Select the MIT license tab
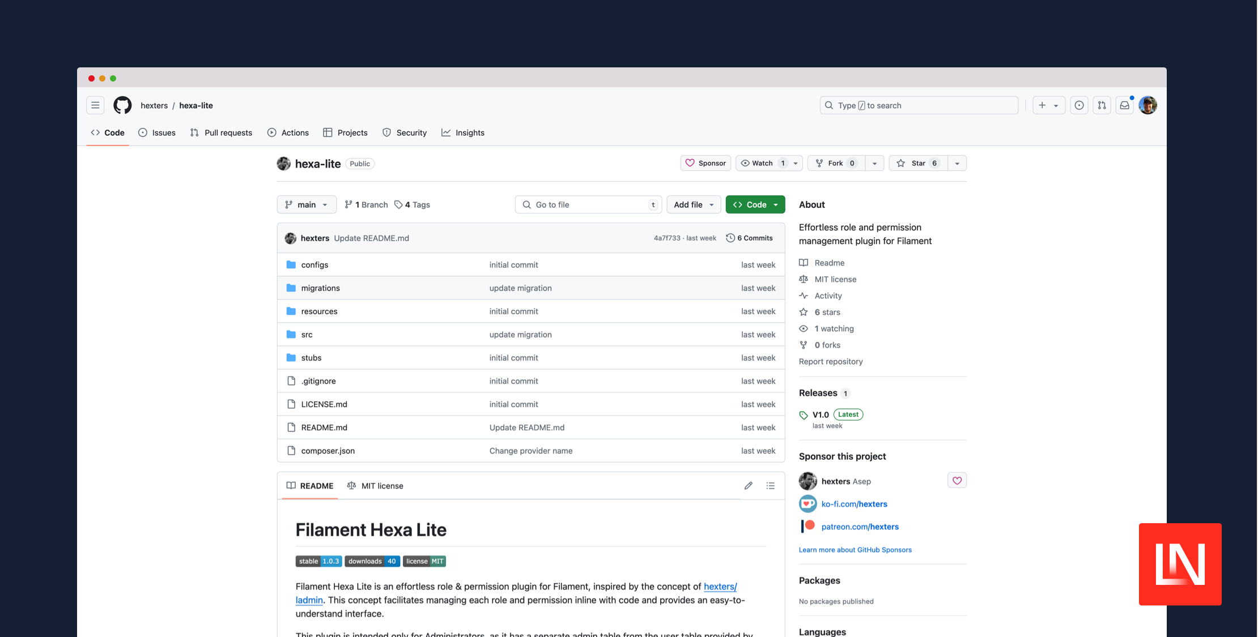 (x=381, y=485)
